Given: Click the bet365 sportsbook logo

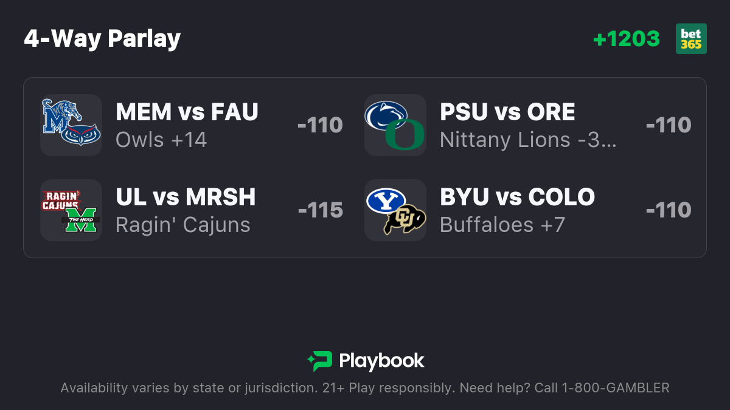Looking at the screenshot, I should (x=691, y=39).
